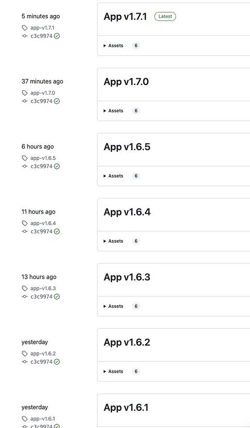250x428 pixels.
Task: Open the green check status for v1.7.1
Action: pyautogui.click(x=57, y=36)
